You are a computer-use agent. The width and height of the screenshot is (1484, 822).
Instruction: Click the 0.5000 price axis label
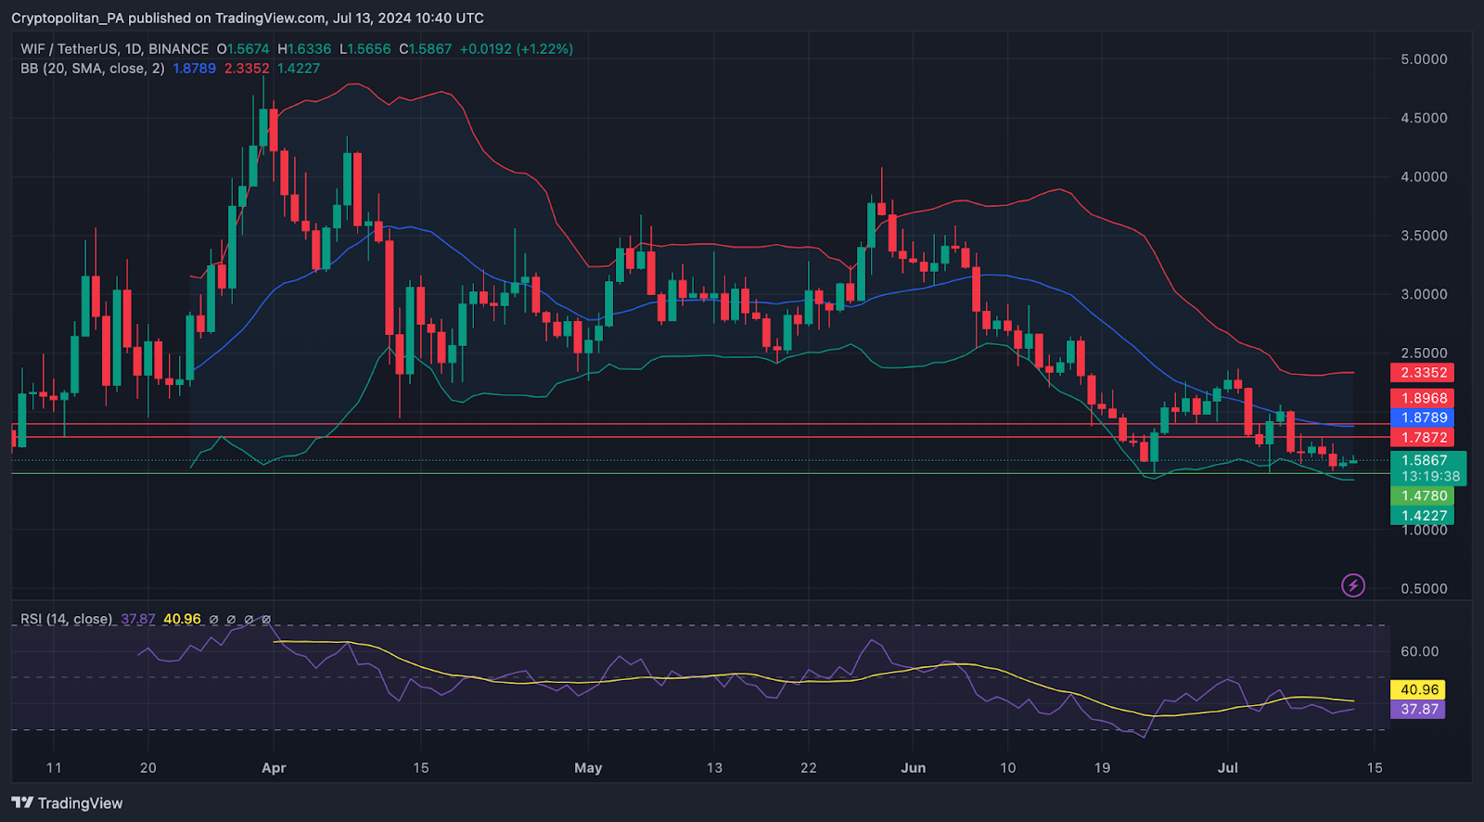tap(1424, 589)
